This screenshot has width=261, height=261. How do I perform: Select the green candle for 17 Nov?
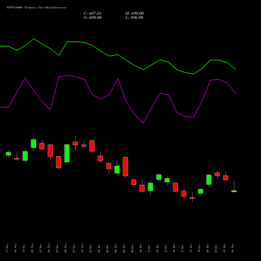[x=8, y=154]
